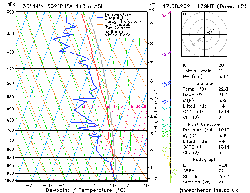Click the kt label in hodograph
This screenshot has width=250, height=193.
click(x=185, y=14)
